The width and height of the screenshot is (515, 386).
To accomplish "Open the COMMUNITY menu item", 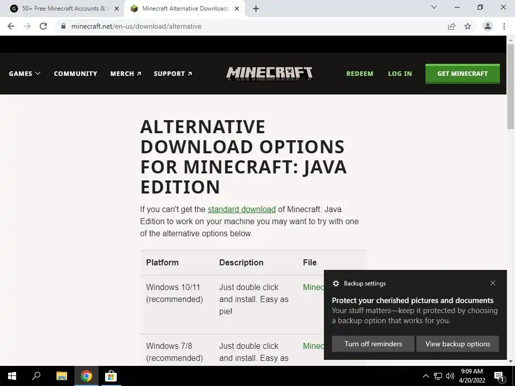I will click(75, 73).
